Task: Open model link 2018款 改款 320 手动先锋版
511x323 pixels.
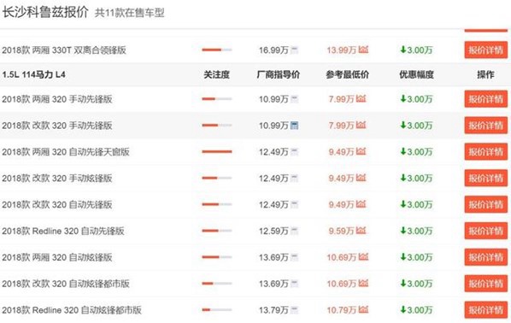Action: (x=57, y=126)
